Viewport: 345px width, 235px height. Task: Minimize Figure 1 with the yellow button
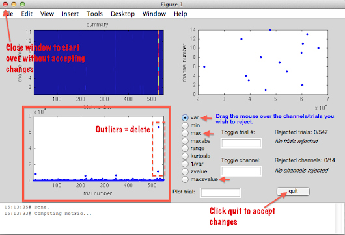coord(14,4)
